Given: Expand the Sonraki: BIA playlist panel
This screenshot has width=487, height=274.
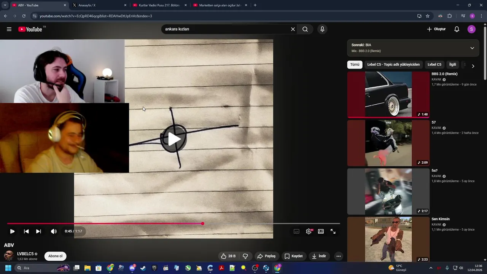Looking at the screenshot, I should [472, 48].
